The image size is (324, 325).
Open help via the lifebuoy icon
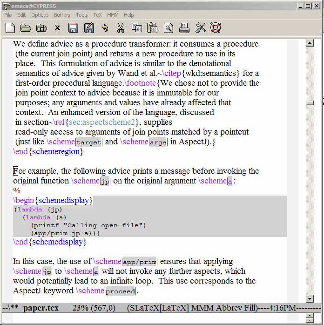(216, 28)
